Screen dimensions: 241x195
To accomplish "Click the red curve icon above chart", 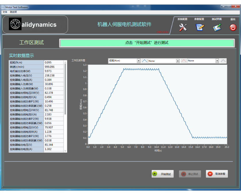I will tap(184, 61).
